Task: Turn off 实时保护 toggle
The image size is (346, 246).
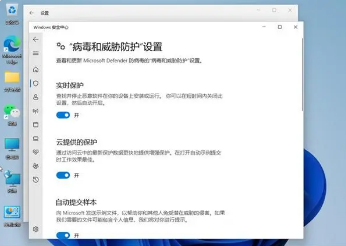Action: tap(63, 115)
